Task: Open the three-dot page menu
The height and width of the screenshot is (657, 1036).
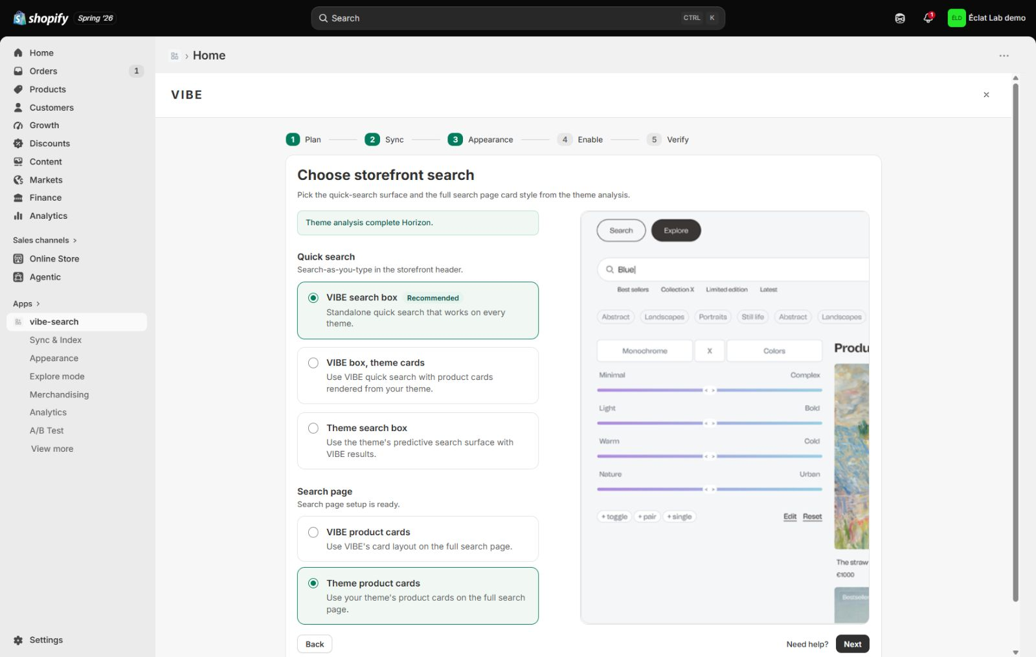Action: coord(1004,56)
